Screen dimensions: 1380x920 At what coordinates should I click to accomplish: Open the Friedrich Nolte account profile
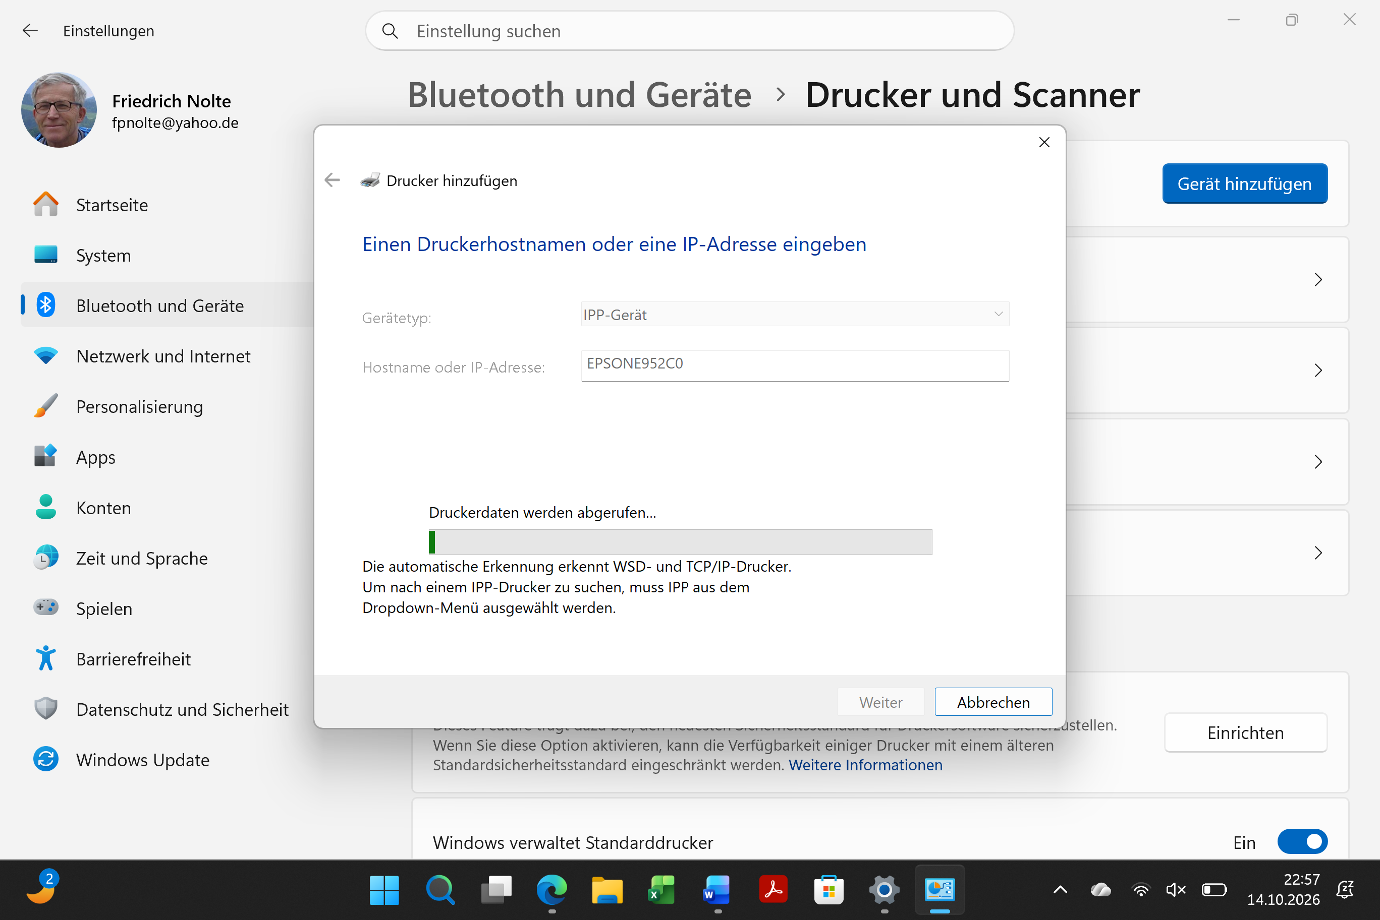[130, 110]
